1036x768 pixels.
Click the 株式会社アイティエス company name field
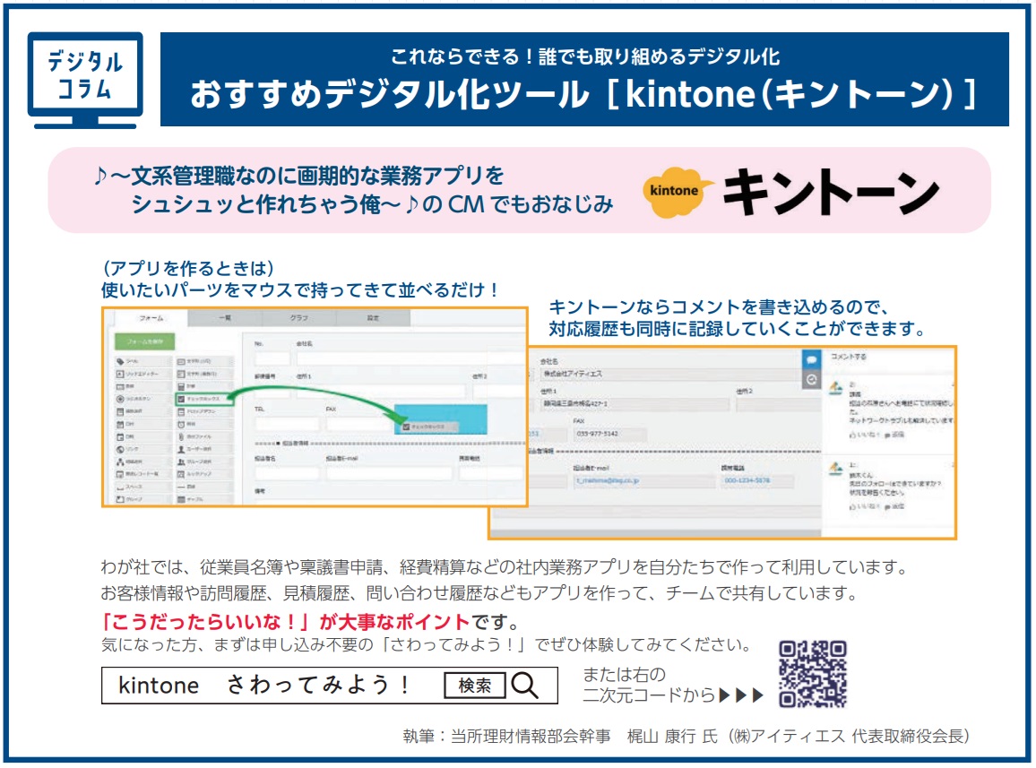point(670,374)
